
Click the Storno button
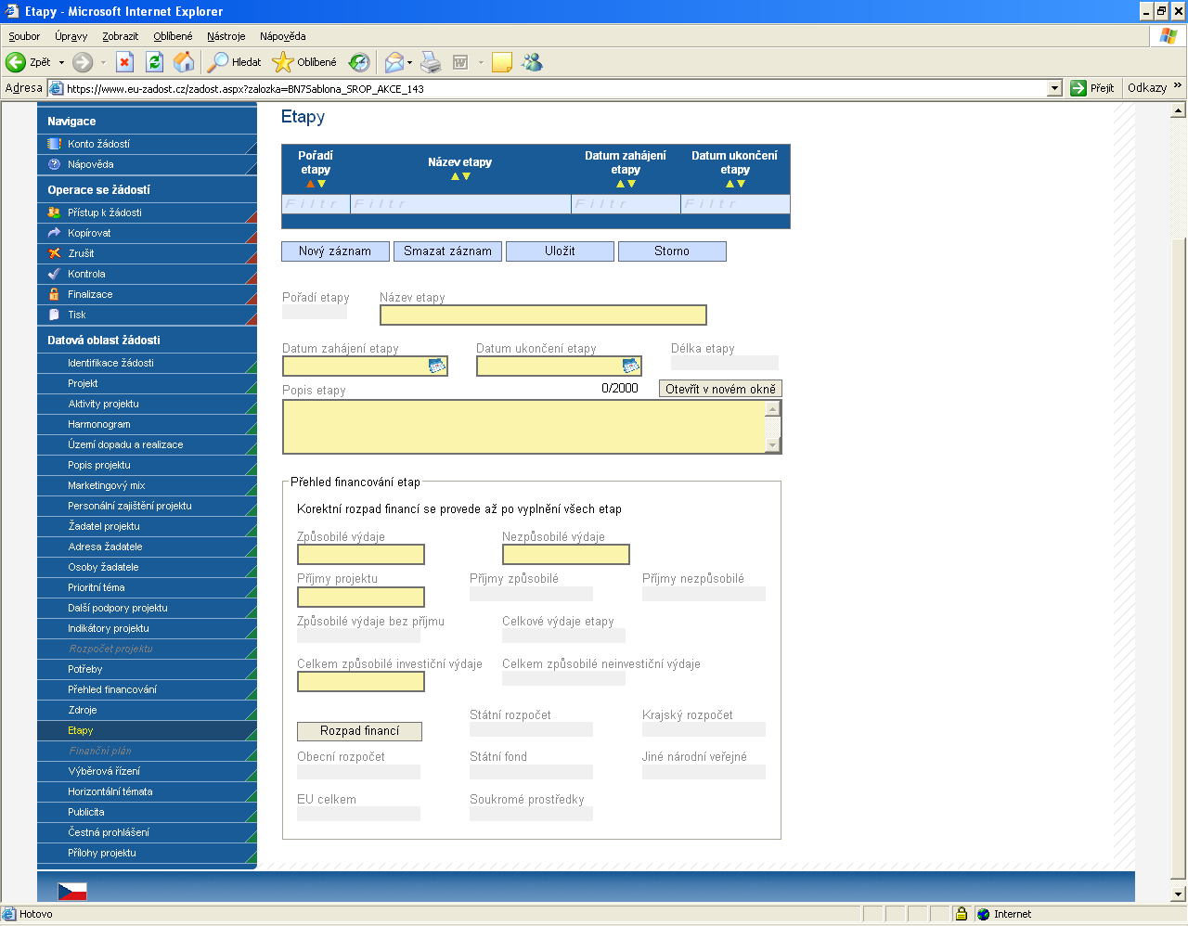672,251
